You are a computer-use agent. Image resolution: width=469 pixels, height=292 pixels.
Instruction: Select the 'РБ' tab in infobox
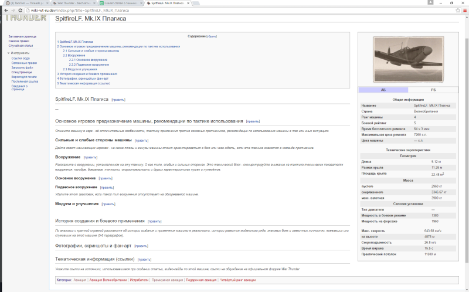tap(433, 90)
